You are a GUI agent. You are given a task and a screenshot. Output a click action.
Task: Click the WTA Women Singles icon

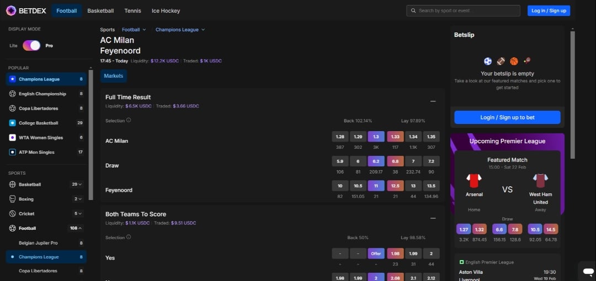pos(12,137)
